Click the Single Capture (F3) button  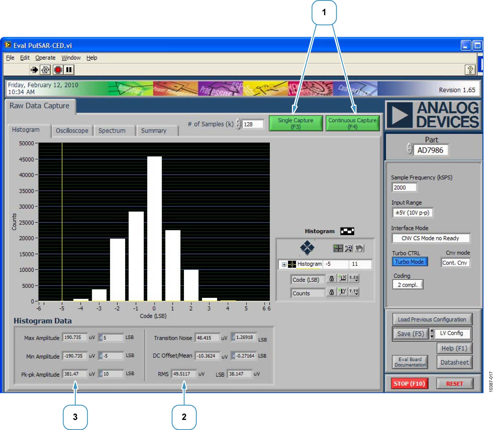pyautogui.click(x=296, y=123)
